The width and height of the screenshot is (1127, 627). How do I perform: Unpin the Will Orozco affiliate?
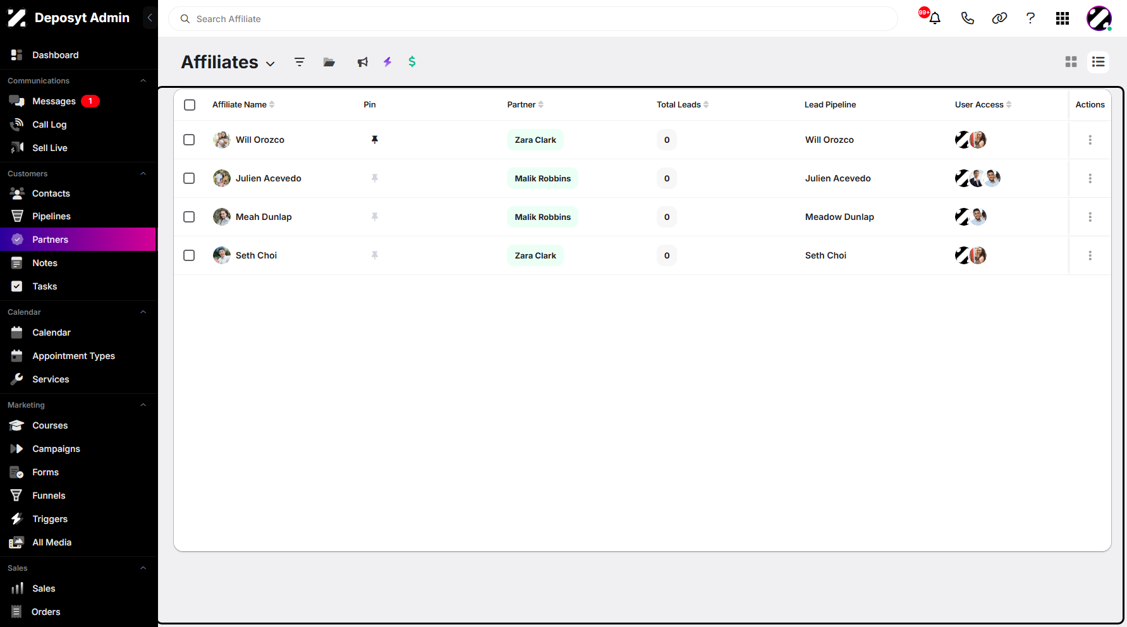coord(375,140)
